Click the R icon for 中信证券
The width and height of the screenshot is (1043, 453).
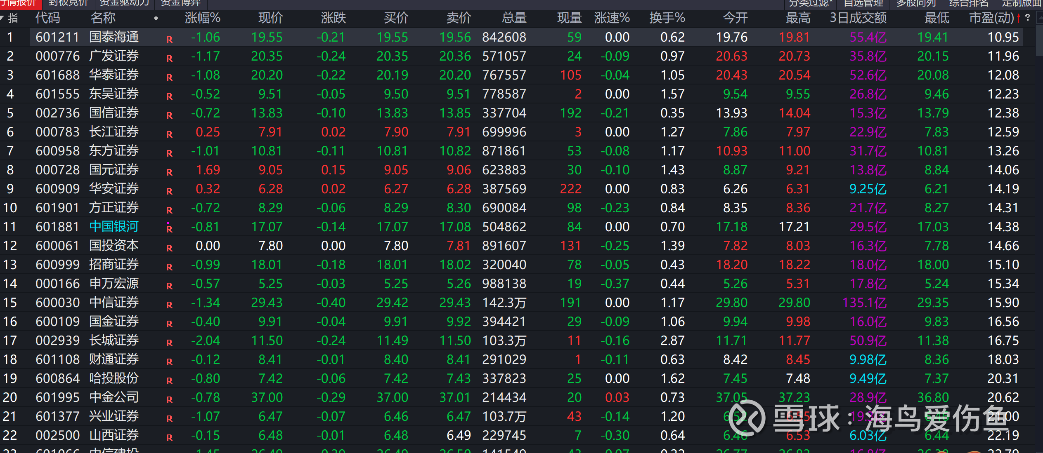tap(169, 305)
